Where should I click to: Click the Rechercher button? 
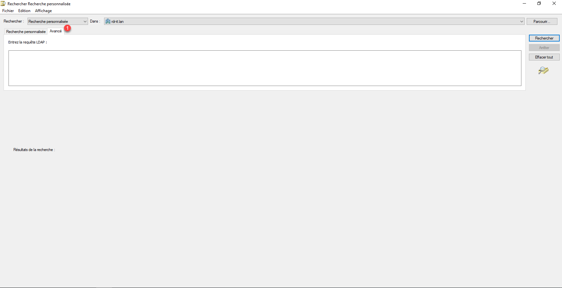point(544,38)
